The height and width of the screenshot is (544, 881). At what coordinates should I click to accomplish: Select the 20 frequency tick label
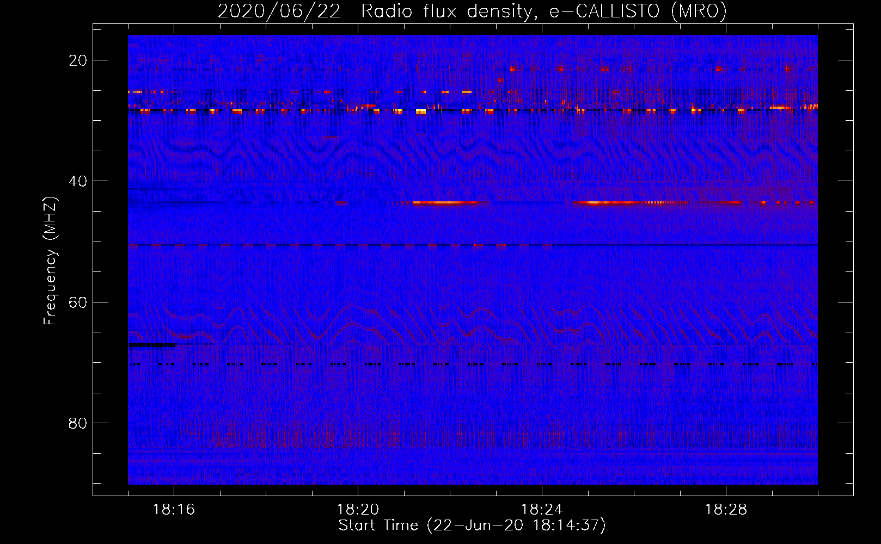pyautogui.click(x=78, y=60)
